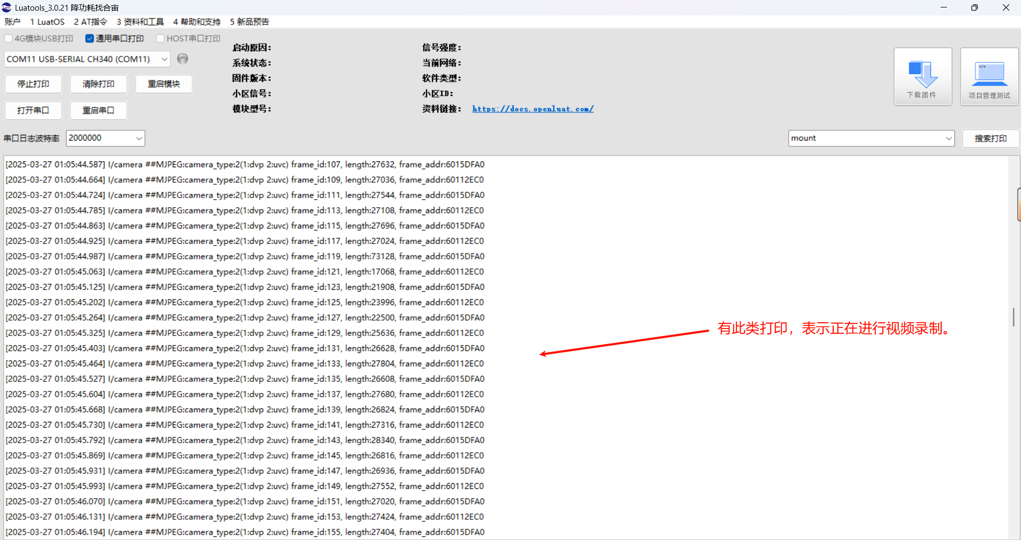Uncheck the 通用串口打印 checkbox
The image size is (1021, 540).
point(90,38)
